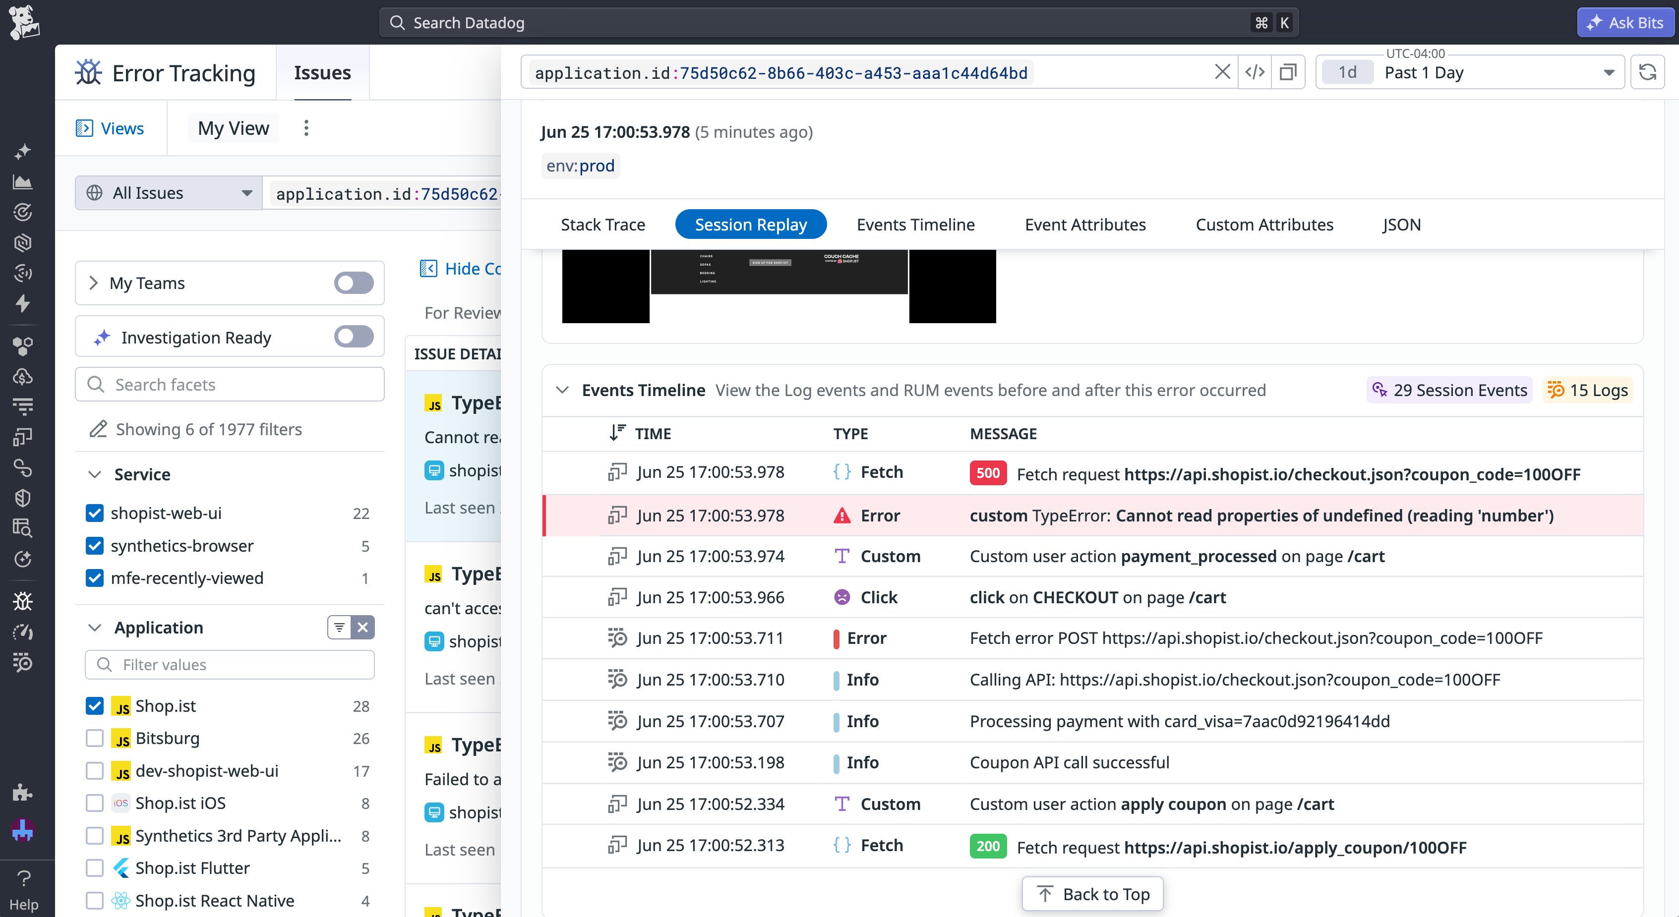Refresh the results with the reload icon
Image resolution: width=1679 pixels, height=917 pixels.
pos(1648,72)
